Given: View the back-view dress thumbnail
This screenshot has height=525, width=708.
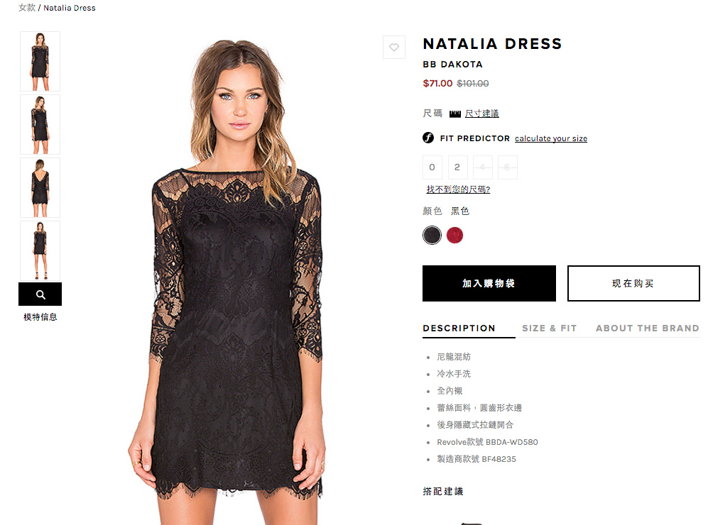Looking at the screenshot, I should coord(40,187).
